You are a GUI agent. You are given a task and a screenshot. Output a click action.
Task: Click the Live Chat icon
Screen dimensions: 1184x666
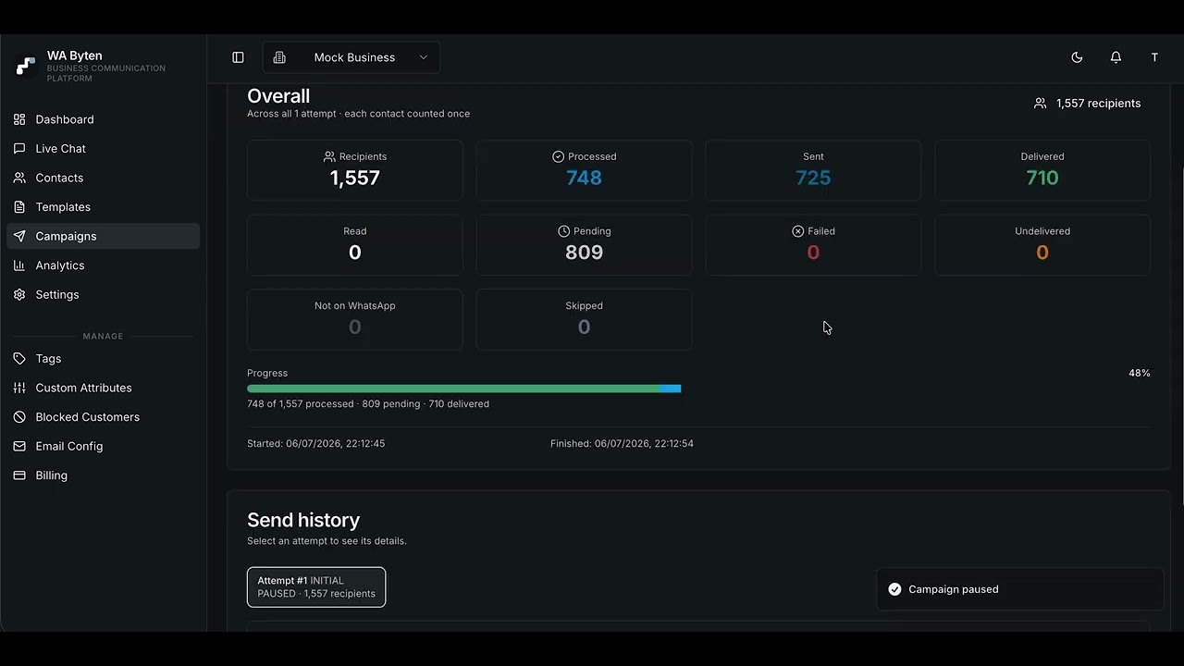19,149
